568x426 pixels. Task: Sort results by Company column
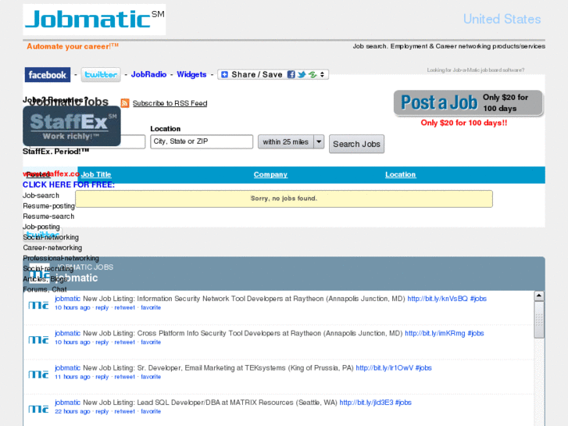pyautogui.click(x=270, y=174)
